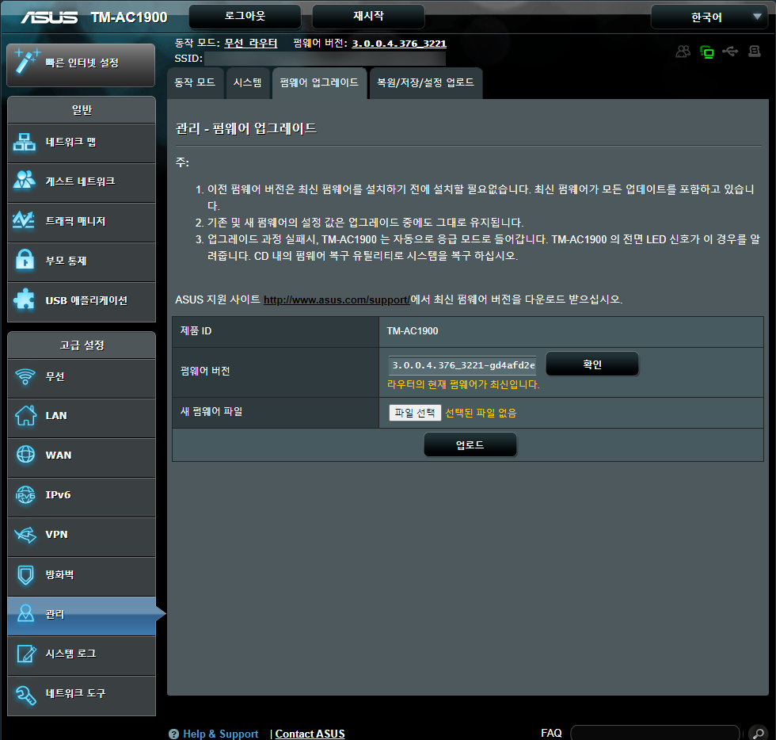Click the FAQ search magnifier icon
This screenshot has width=776, height=740.
pos(759,733)
